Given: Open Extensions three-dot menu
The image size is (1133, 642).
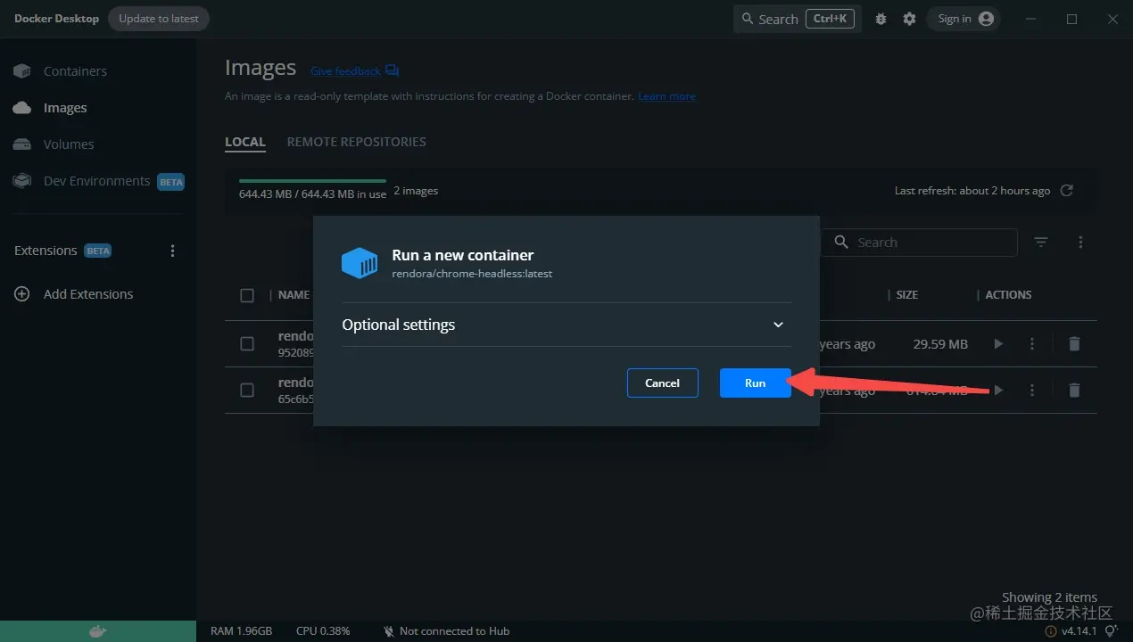Looking at the screenshot, I should pos(173,251).
